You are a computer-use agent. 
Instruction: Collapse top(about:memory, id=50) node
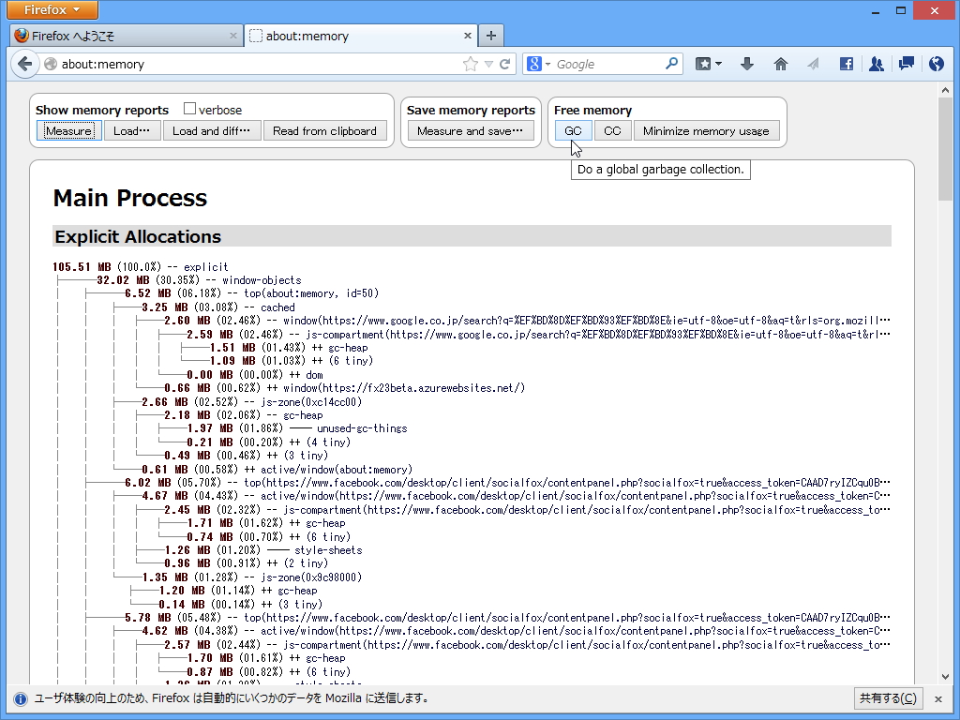pyautogui.click(x=251, y=293)
